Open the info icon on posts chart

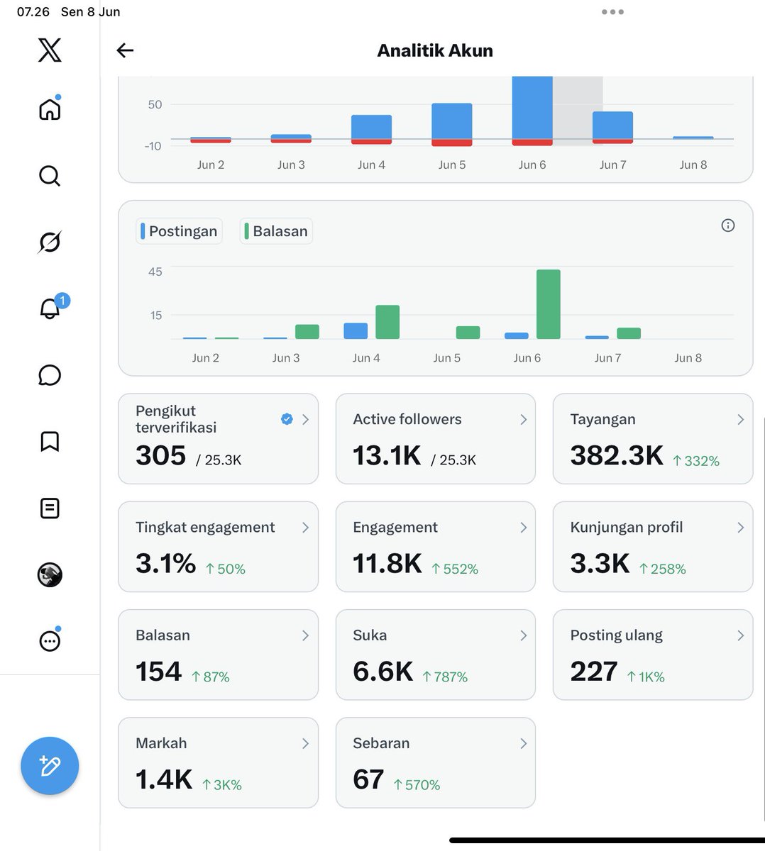(727, 226)
